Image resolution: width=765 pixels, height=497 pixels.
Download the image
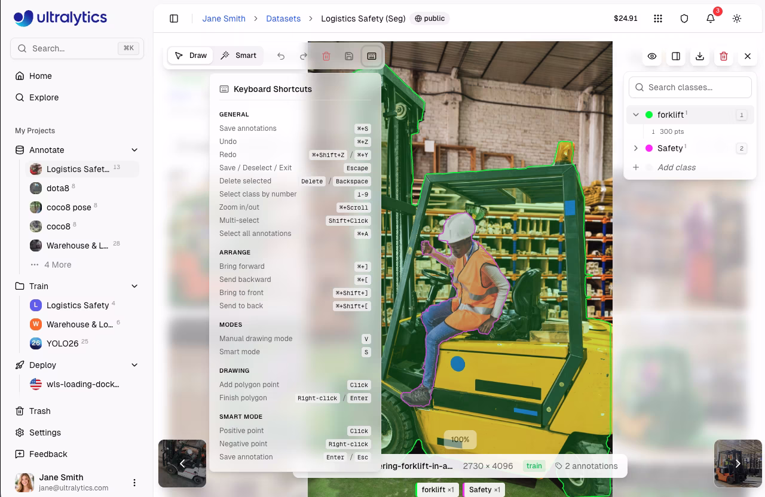pos(700,56)
